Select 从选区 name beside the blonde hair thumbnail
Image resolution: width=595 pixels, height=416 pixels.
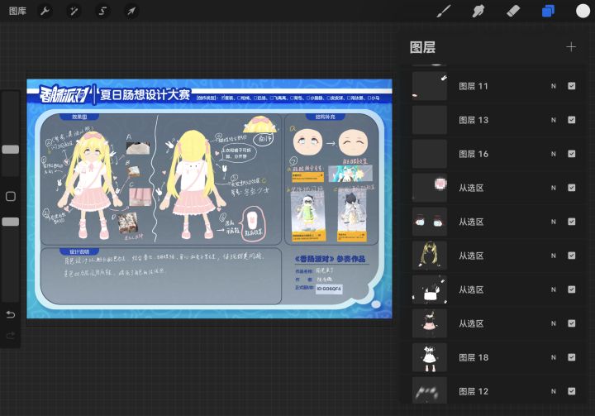point(471,256)
